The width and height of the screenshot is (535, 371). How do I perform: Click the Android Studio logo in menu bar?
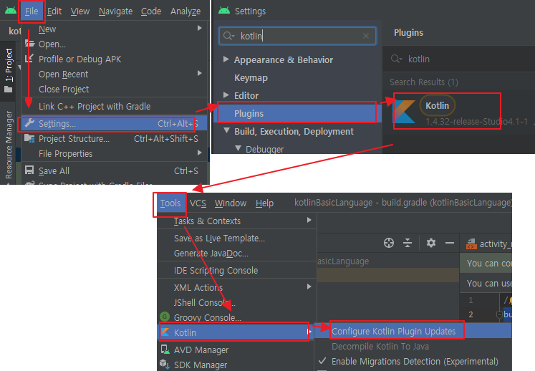(x=11, y=11)
